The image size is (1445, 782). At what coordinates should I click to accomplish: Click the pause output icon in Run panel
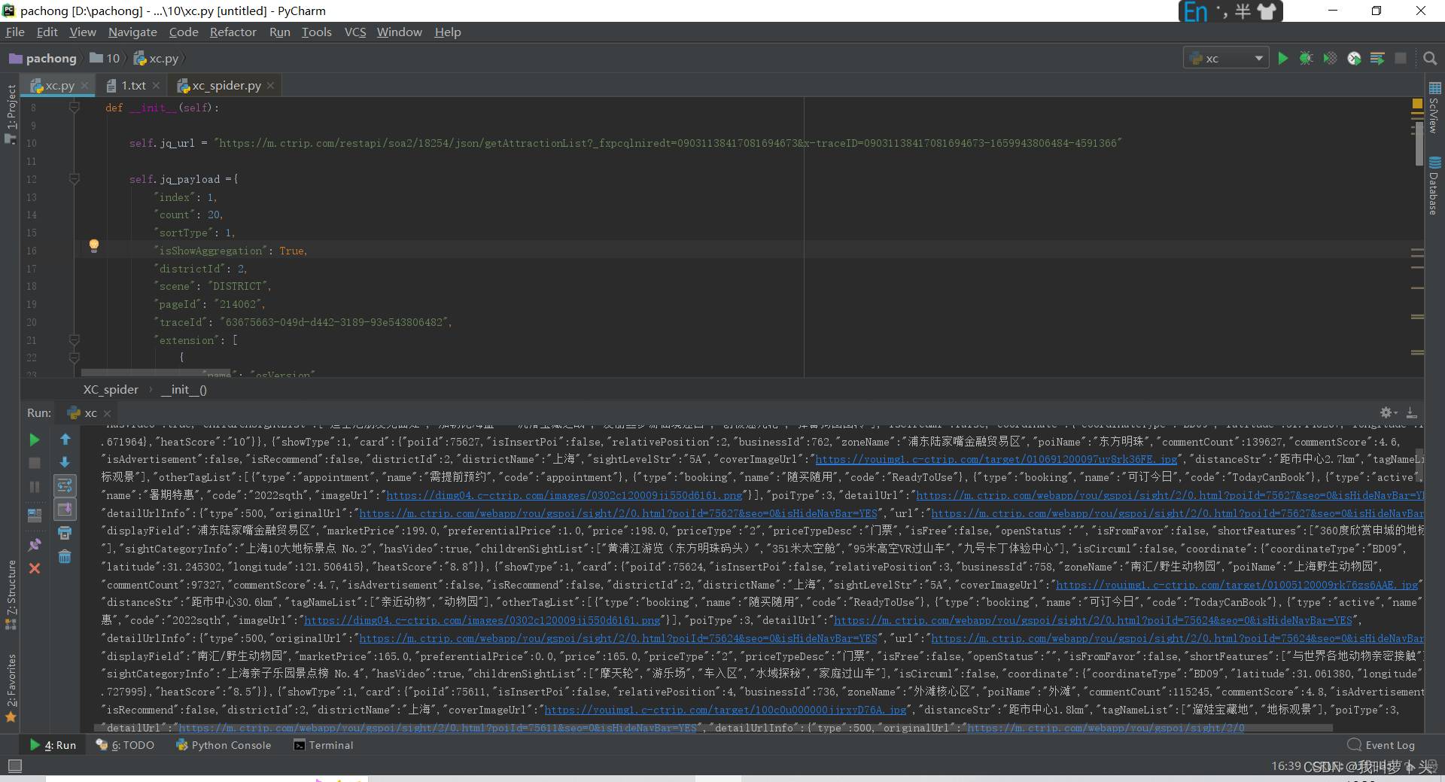34,487
